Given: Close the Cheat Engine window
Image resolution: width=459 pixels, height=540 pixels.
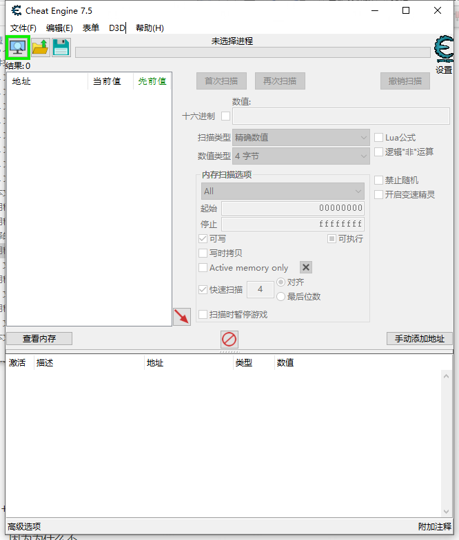Looking at the screenshot, I should (438, 11).
